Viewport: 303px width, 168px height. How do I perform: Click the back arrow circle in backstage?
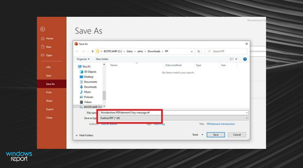click(43, 29)
